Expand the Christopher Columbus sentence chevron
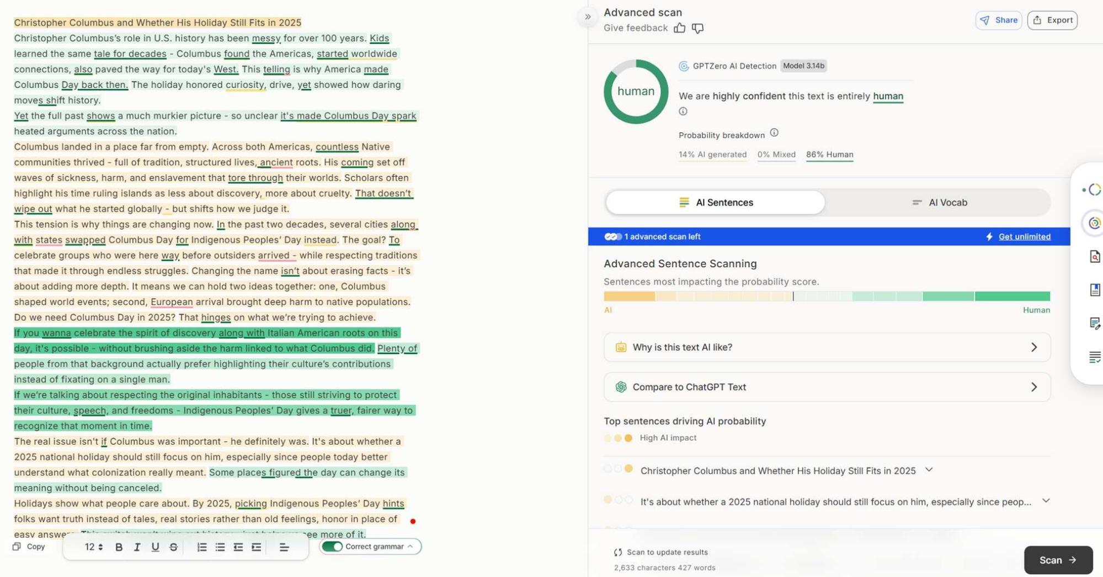The width and height of the screenshot is (1103, 577). [929, 470]
